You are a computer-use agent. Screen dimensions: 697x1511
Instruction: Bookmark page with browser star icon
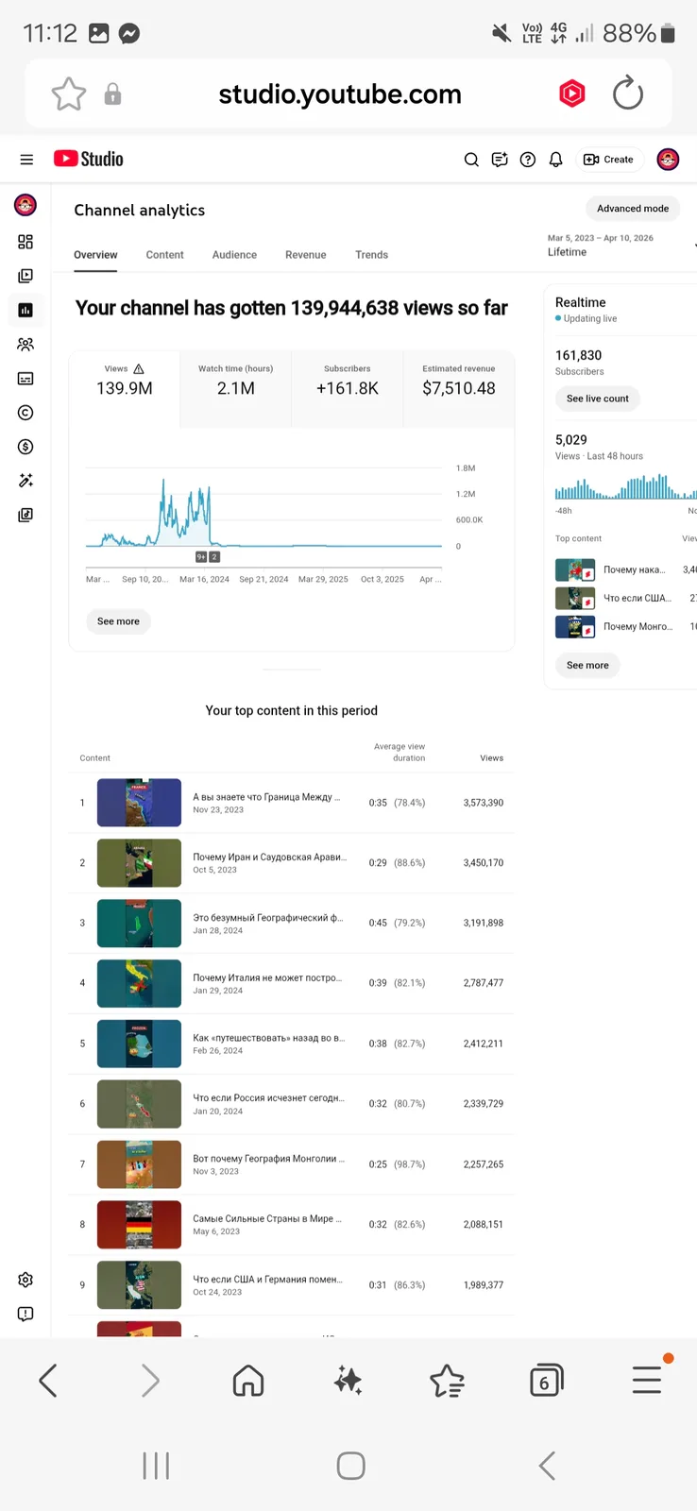tap(68, 94)
